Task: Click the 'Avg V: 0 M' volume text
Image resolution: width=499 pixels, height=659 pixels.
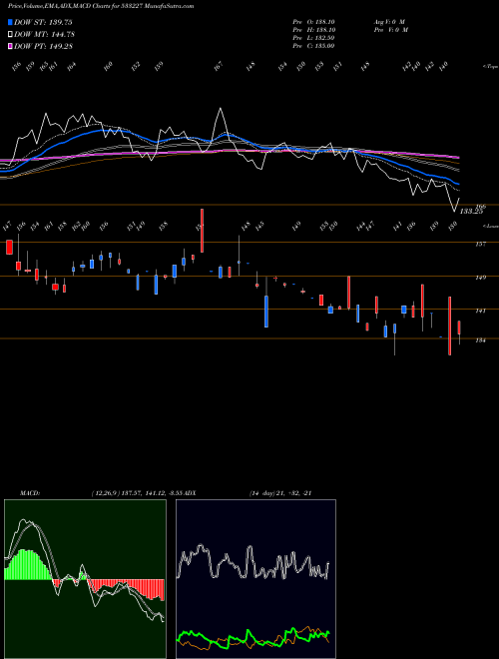Action: (388, 21)
